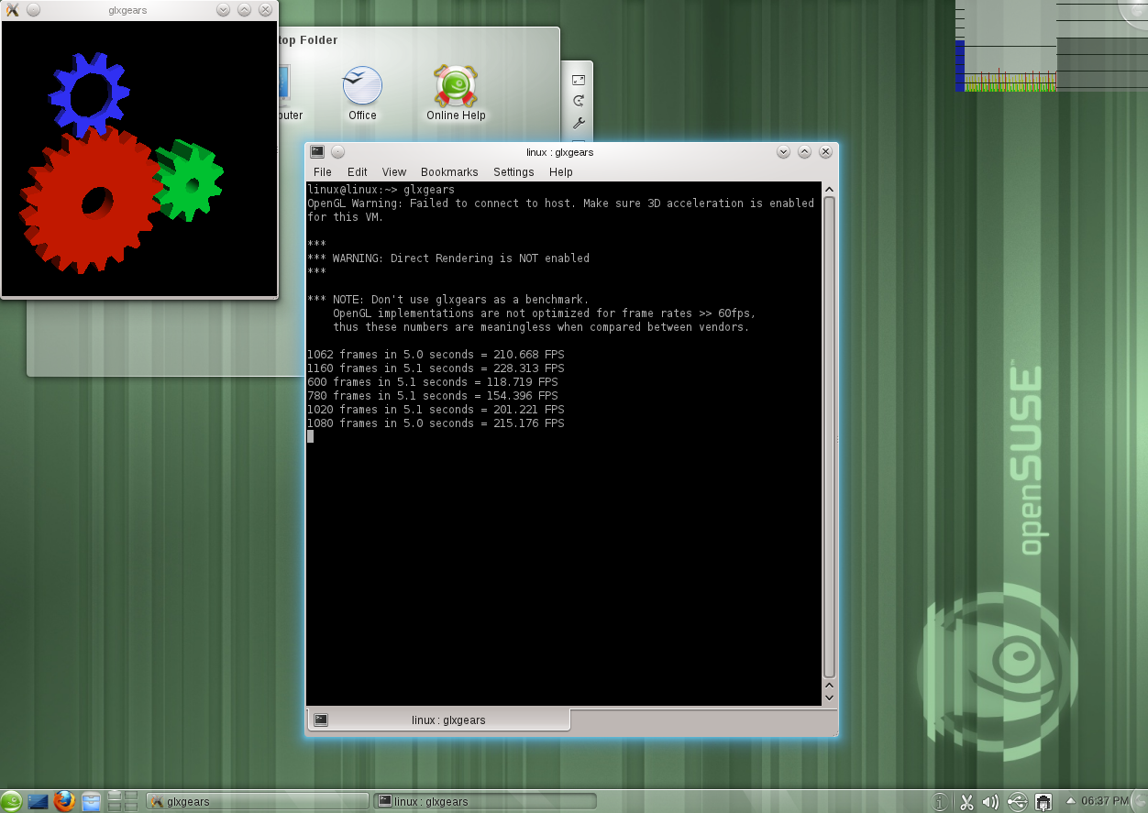Image resolution: width=1148 pixels, height=813 pixels.
Task: Open Klipper clipboard scissors tray icon
Action: [966, 802]
